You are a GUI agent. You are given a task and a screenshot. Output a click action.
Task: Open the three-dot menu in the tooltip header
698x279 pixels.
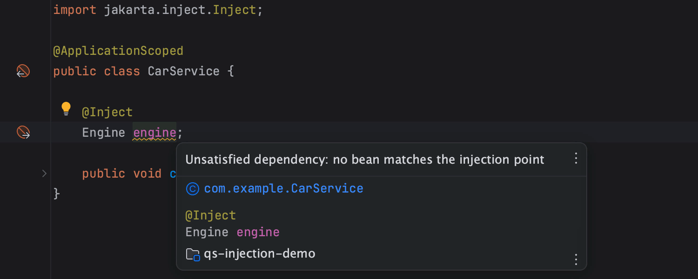[x=576, y=159]
